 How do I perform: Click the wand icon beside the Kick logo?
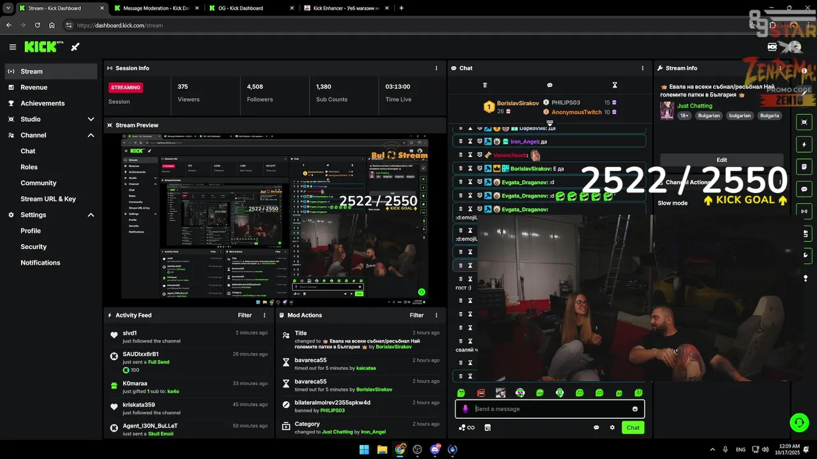[x=75, y=47]
